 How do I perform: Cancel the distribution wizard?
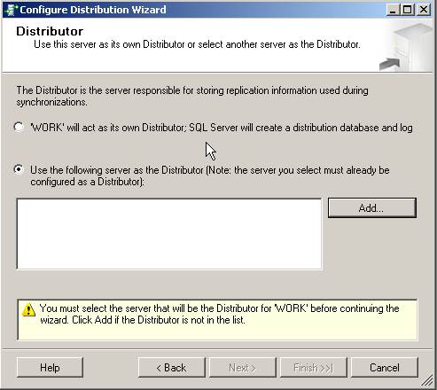[x=385, y=368]
